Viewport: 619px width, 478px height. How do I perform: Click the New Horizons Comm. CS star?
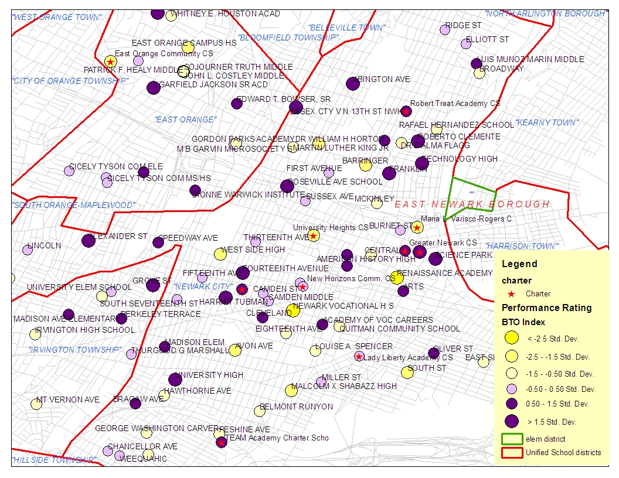(302, 286)
